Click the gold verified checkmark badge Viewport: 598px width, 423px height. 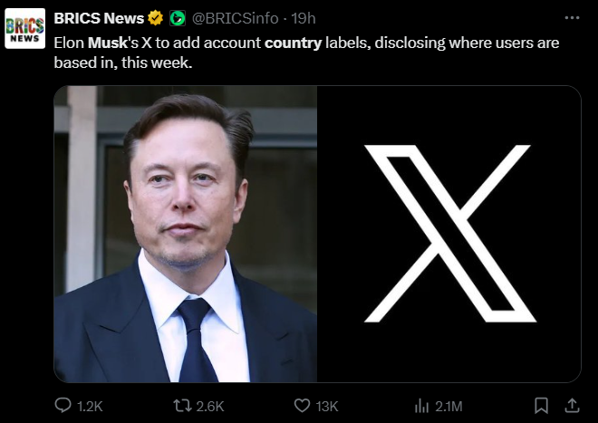coord(156,18)
